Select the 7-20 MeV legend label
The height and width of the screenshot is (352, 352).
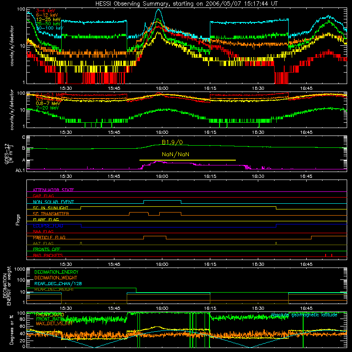[47, 108]
